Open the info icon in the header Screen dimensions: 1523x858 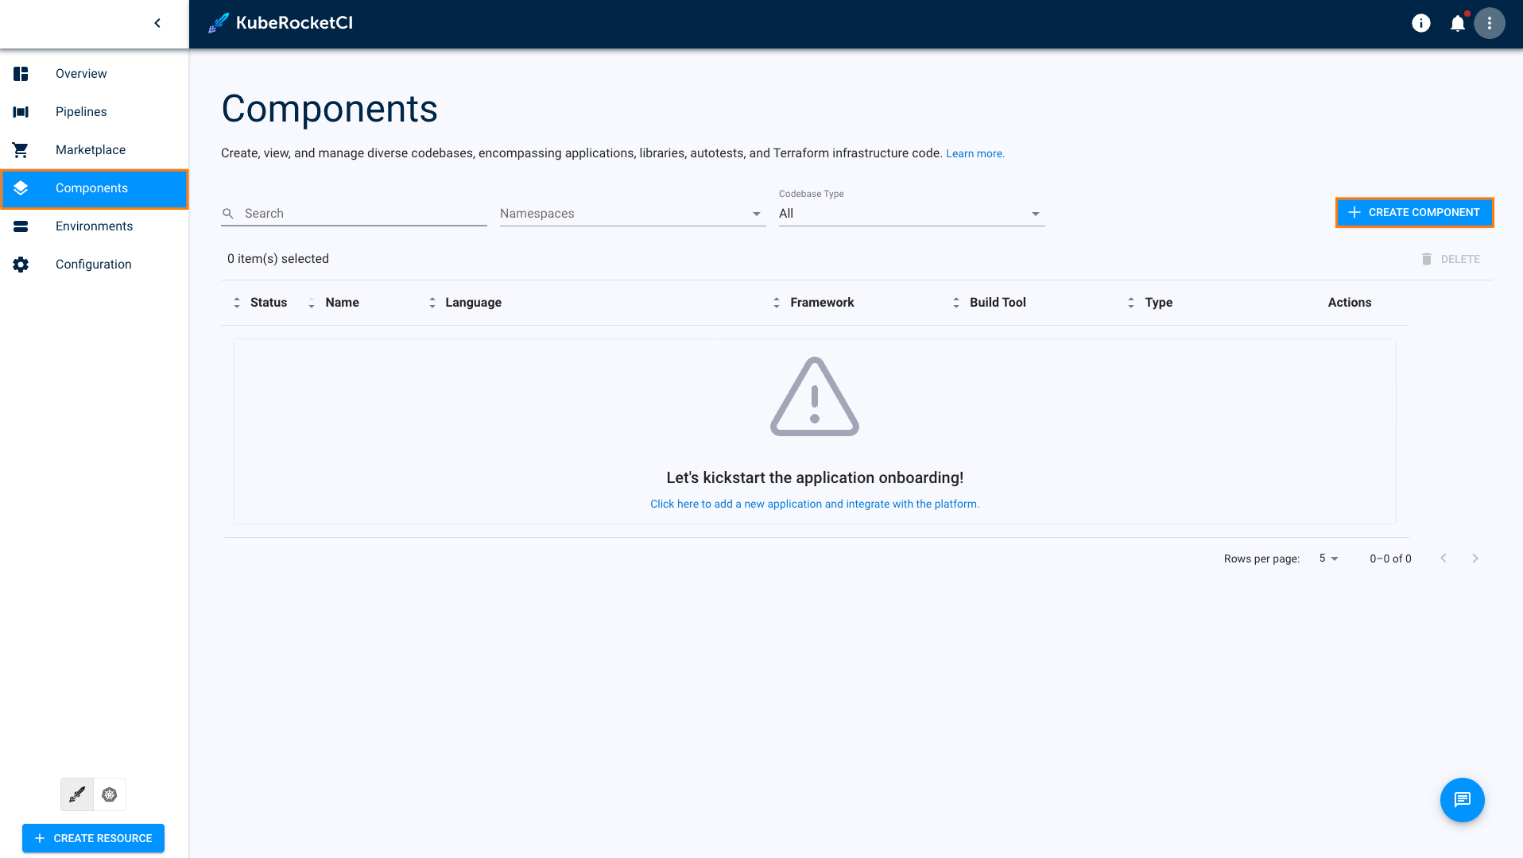point(1420,24)
